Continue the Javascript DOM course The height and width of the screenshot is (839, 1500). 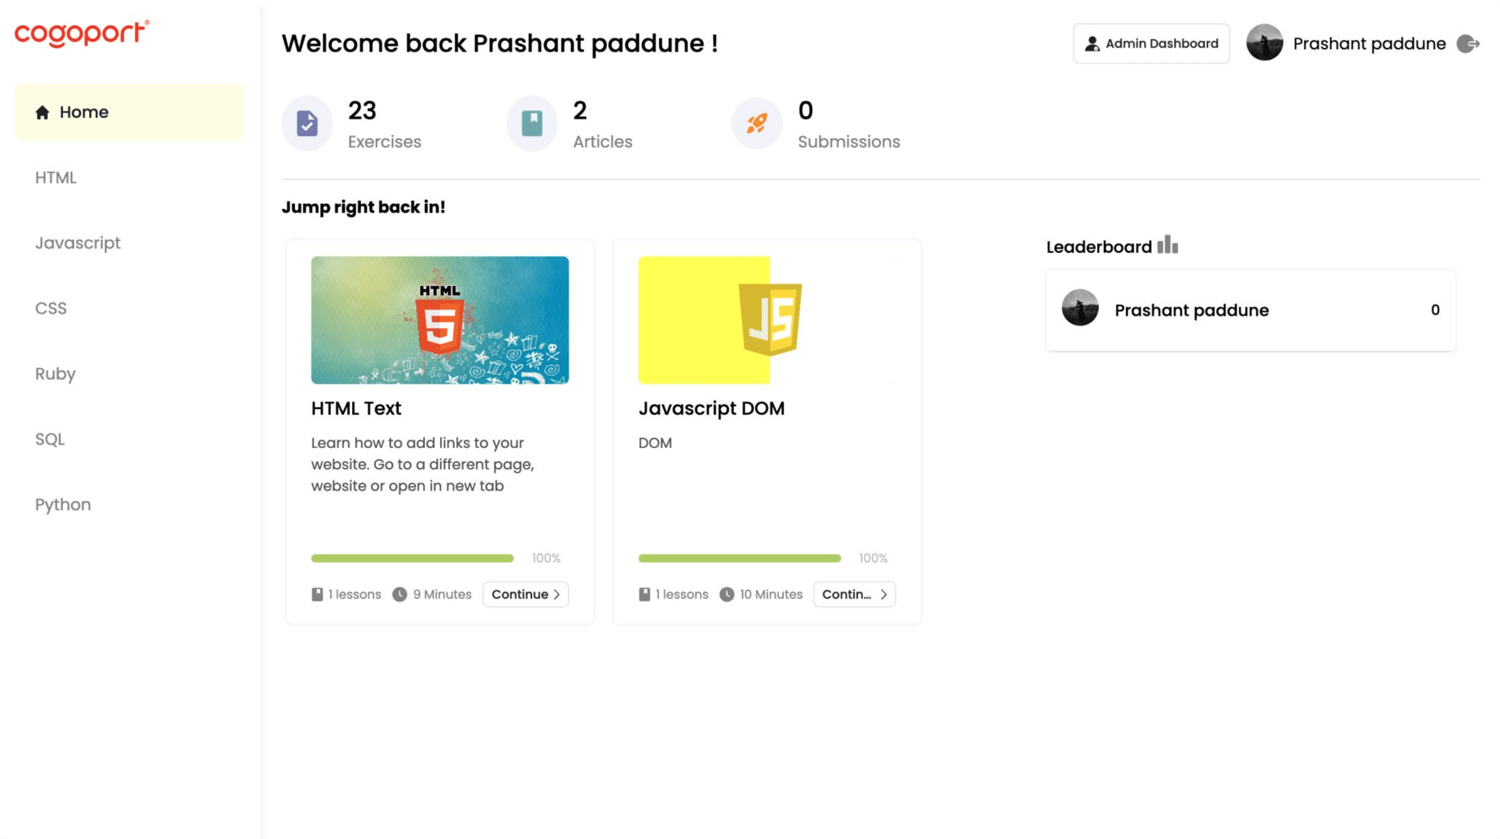point(854,594)
